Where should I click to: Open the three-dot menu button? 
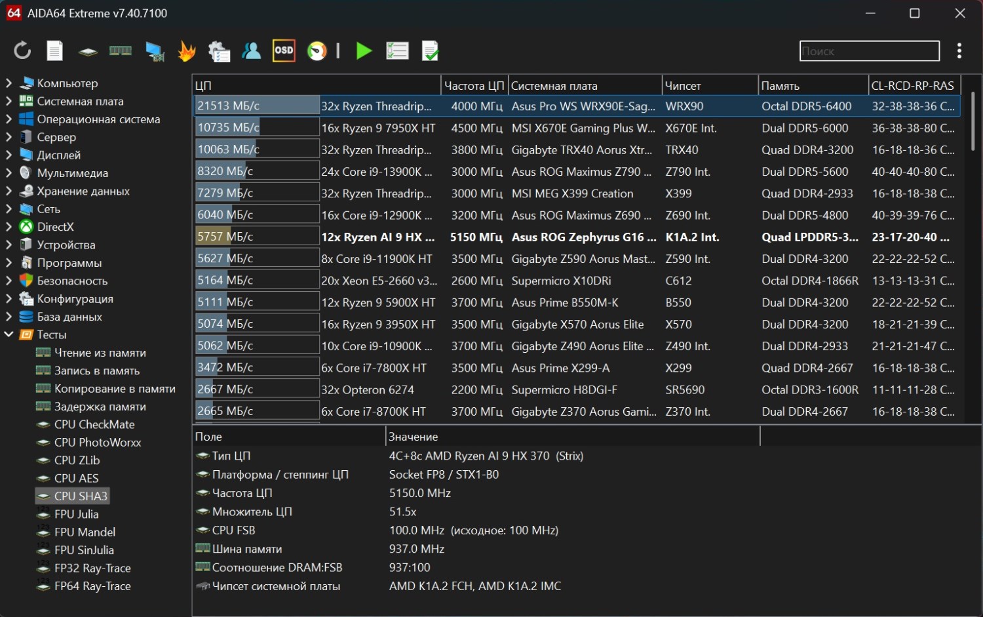pos(959,51)
